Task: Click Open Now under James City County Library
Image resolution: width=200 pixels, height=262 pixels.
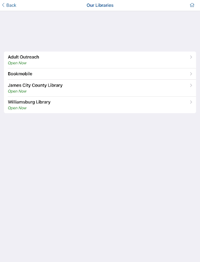Action: [17, 91]
